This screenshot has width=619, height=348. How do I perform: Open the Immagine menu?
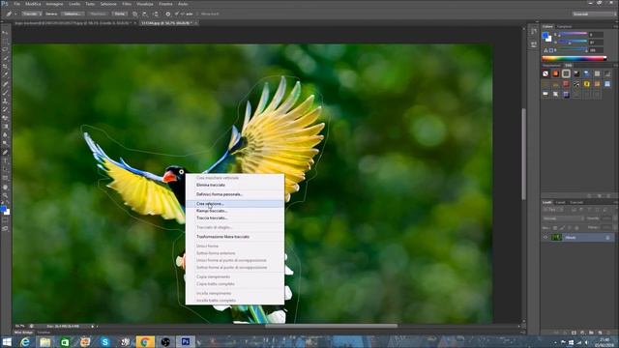tap(54, 4)
